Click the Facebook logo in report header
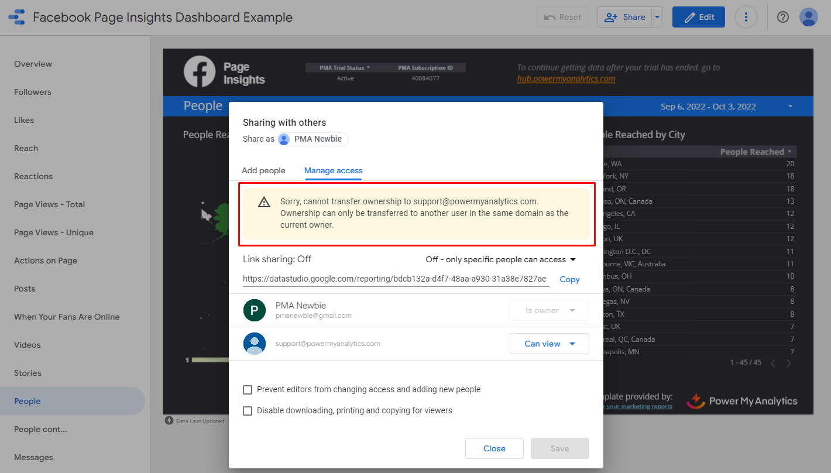The width and height of the screenshot is (831, 473). pos(200,72)
